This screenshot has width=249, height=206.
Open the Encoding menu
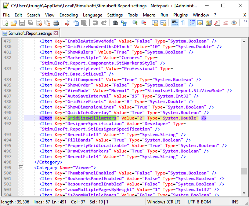69,15
